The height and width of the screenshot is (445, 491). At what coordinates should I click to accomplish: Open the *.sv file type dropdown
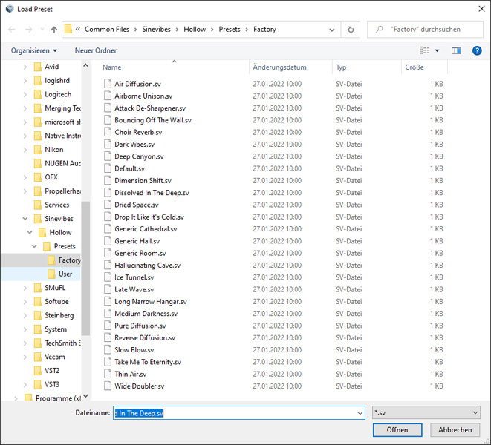click(426, 412)
